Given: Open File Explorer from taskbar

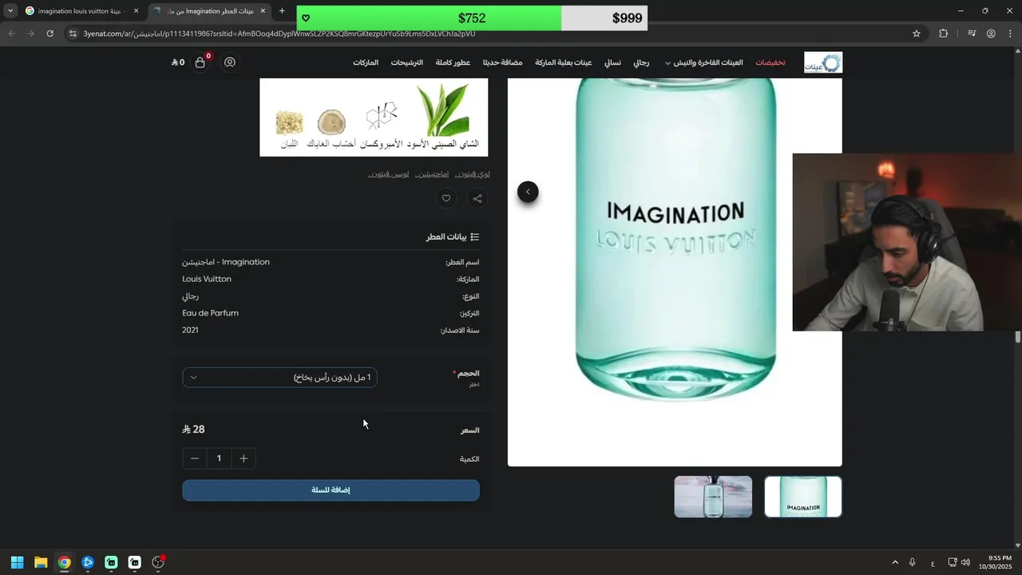Looking at the screenshot, I should pos(41,562).
